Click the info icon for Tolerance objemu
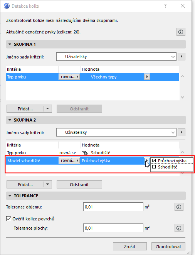The image size is (195, 255). (179, 207)
